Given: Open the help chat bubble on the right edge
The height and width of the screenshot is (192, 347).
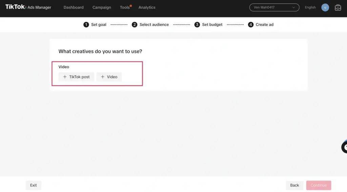Looking at the screenshot, I should 344,147.
